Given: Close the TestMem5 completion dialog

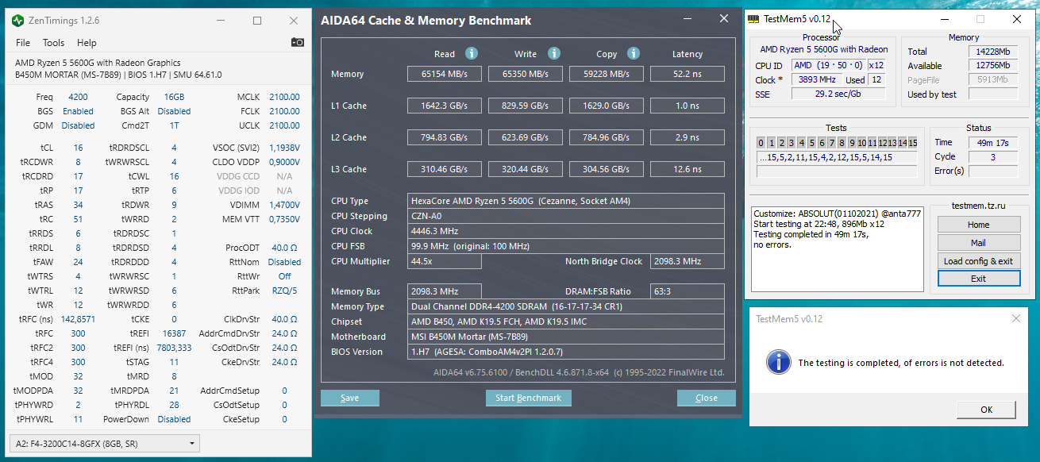Looking at the screenshot, I should [x=1016, y=318].
